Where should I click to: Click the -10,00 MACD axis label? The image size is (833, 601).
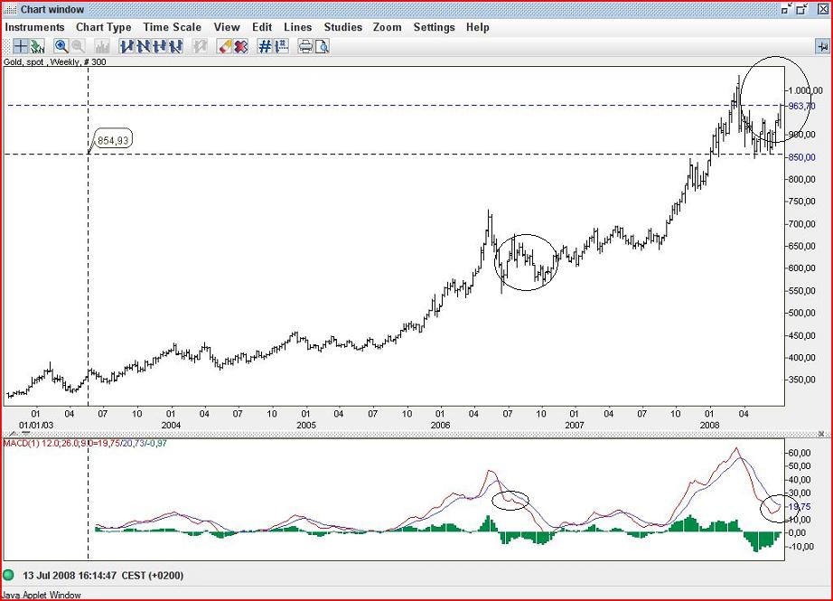(800, 546)
